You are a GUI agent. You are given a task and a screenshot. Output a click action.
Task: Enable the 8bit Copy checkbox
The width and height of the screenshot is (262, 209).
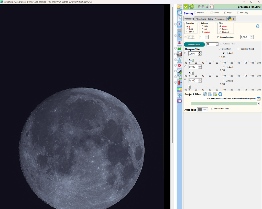[238, 13]
